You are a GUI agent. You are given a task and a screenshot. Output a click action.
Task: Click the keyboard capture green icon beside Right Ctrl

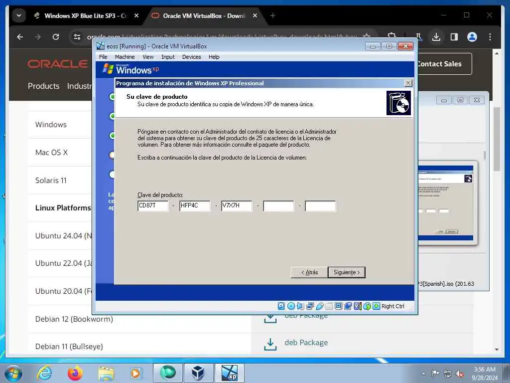click(x=377, y=306)
